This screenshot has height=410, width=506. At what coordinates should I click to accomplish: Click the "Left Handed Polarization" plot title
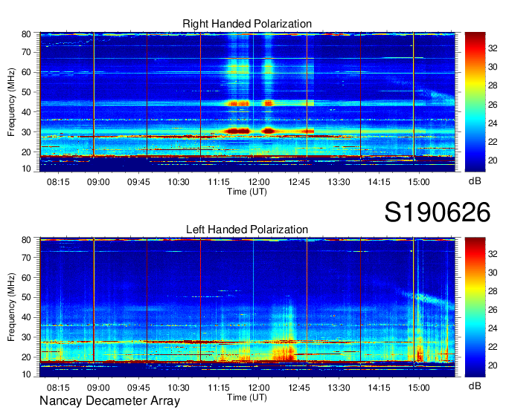pos(247,230)
